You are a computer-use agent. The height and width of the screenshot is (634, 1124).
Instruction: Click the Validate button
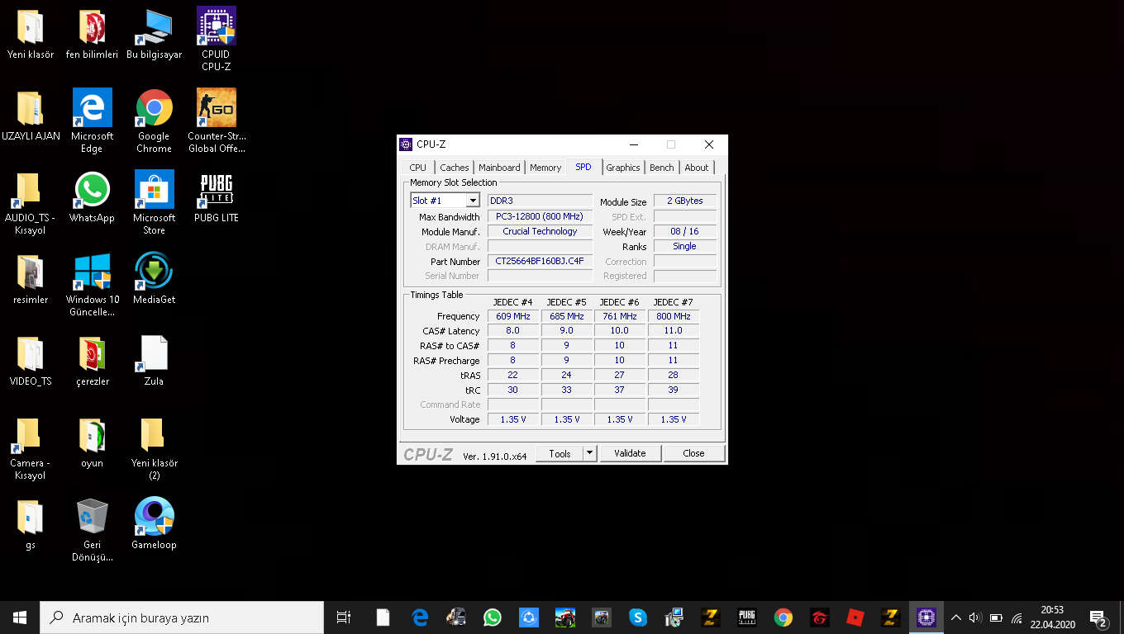(630, 453)
